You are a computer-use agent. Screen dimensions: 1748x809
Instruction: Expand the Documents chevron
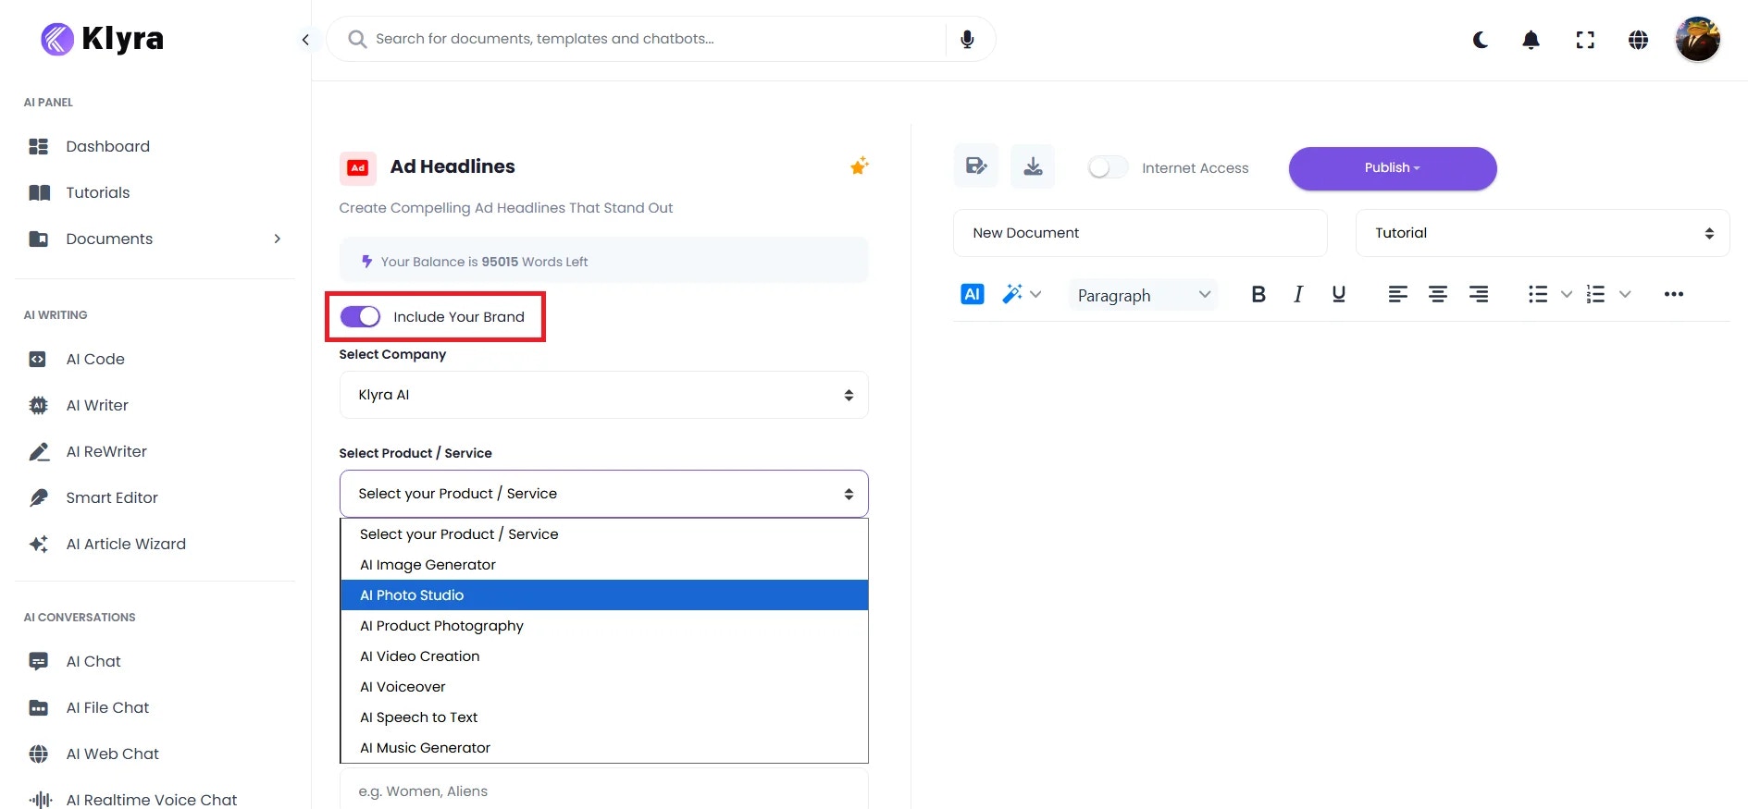[x=277, y=239]
